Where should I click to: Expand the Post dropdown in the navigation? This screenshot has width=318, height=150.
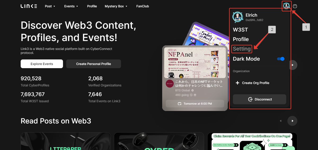point(50,6)
